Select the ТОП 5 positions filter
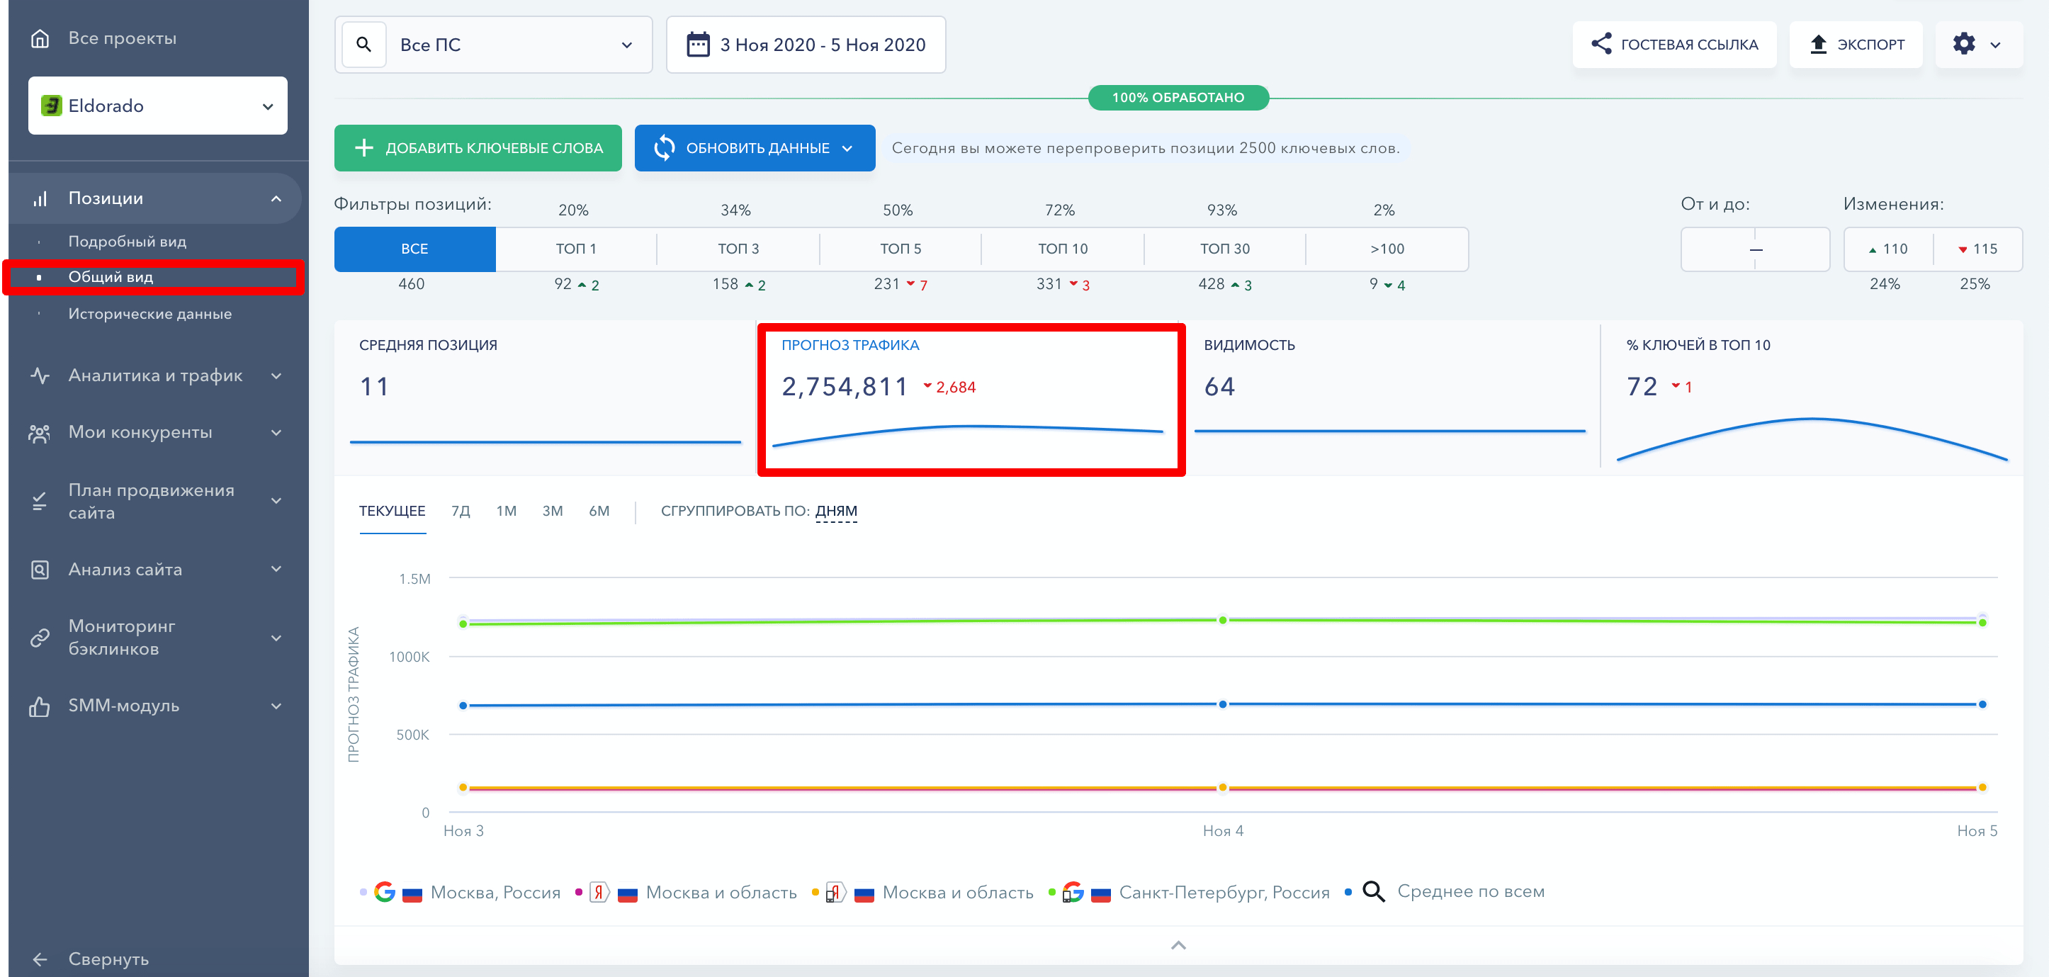 pyautogui.click(x=901, y=250)
